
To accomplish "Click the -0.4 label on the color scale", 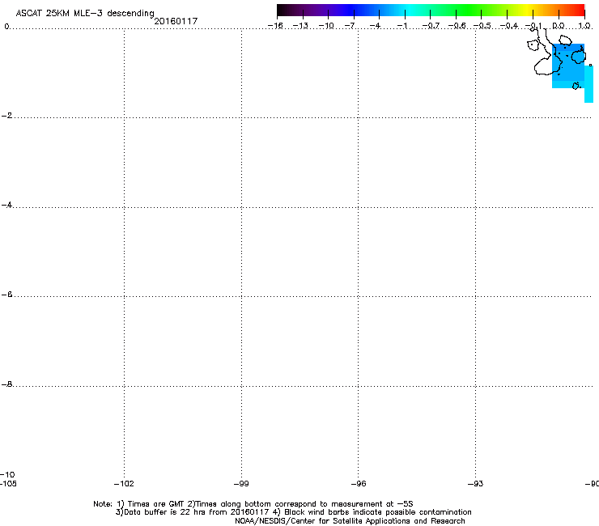I will click(509, 26).
